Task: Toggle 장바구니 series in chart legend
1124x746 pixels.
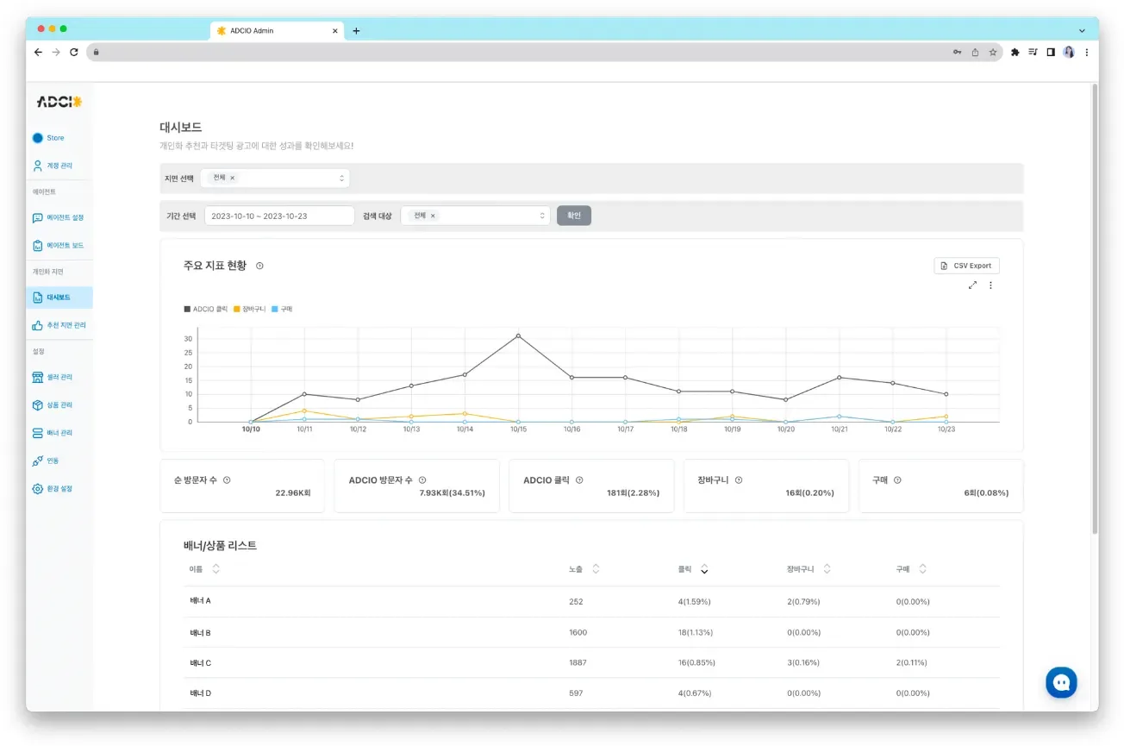Action: click(x=249, y=309)
